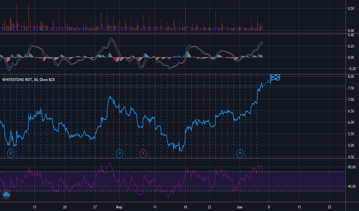The height and width of the screenshot is (211, 359).
Task: Click the dividend D marker near May
Action: (x=119, y=153)
